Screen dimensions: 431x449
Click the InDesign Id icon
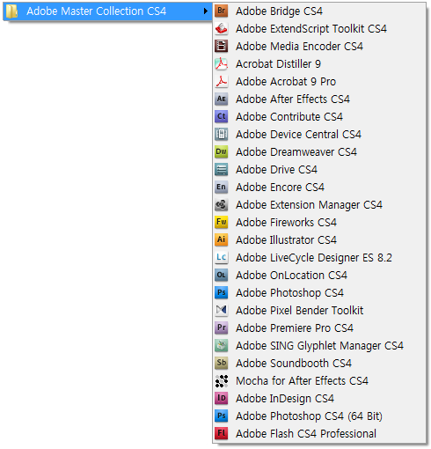pyautogui.click(x=222, y=398)
